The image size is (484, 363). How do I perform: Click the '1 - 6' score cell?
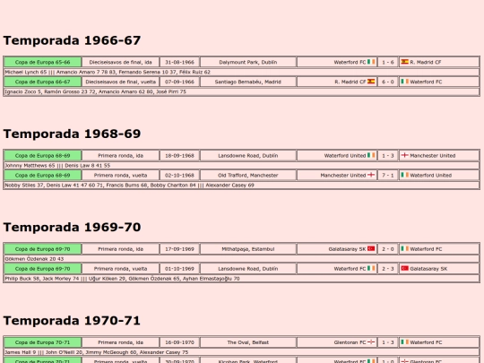tap(388, 62)
